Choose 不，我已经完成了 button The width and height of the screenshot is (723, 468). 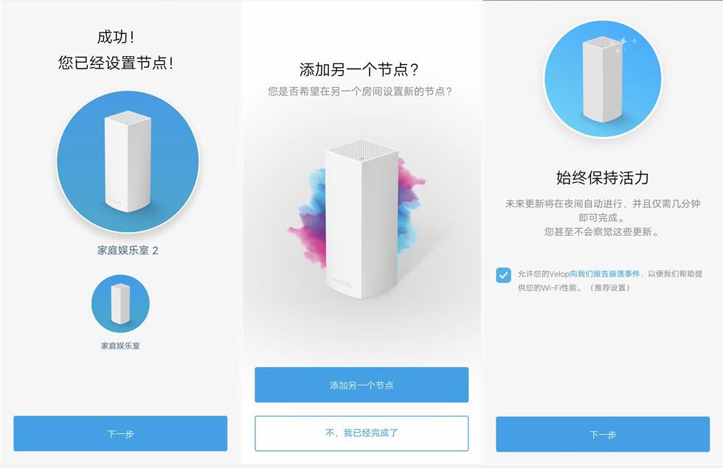361,433
